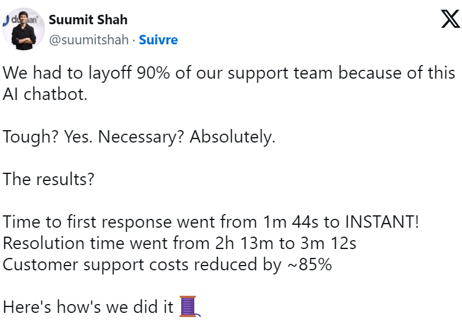
Task: Click the dukaan logo inside the avatar
Action: (20, 20)
